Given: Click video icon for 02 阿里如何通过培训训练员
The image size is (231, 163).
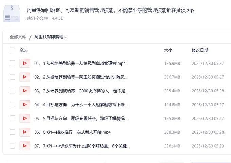Looking at the screenshot, I should pyautogui.click(x=25, y=77).
